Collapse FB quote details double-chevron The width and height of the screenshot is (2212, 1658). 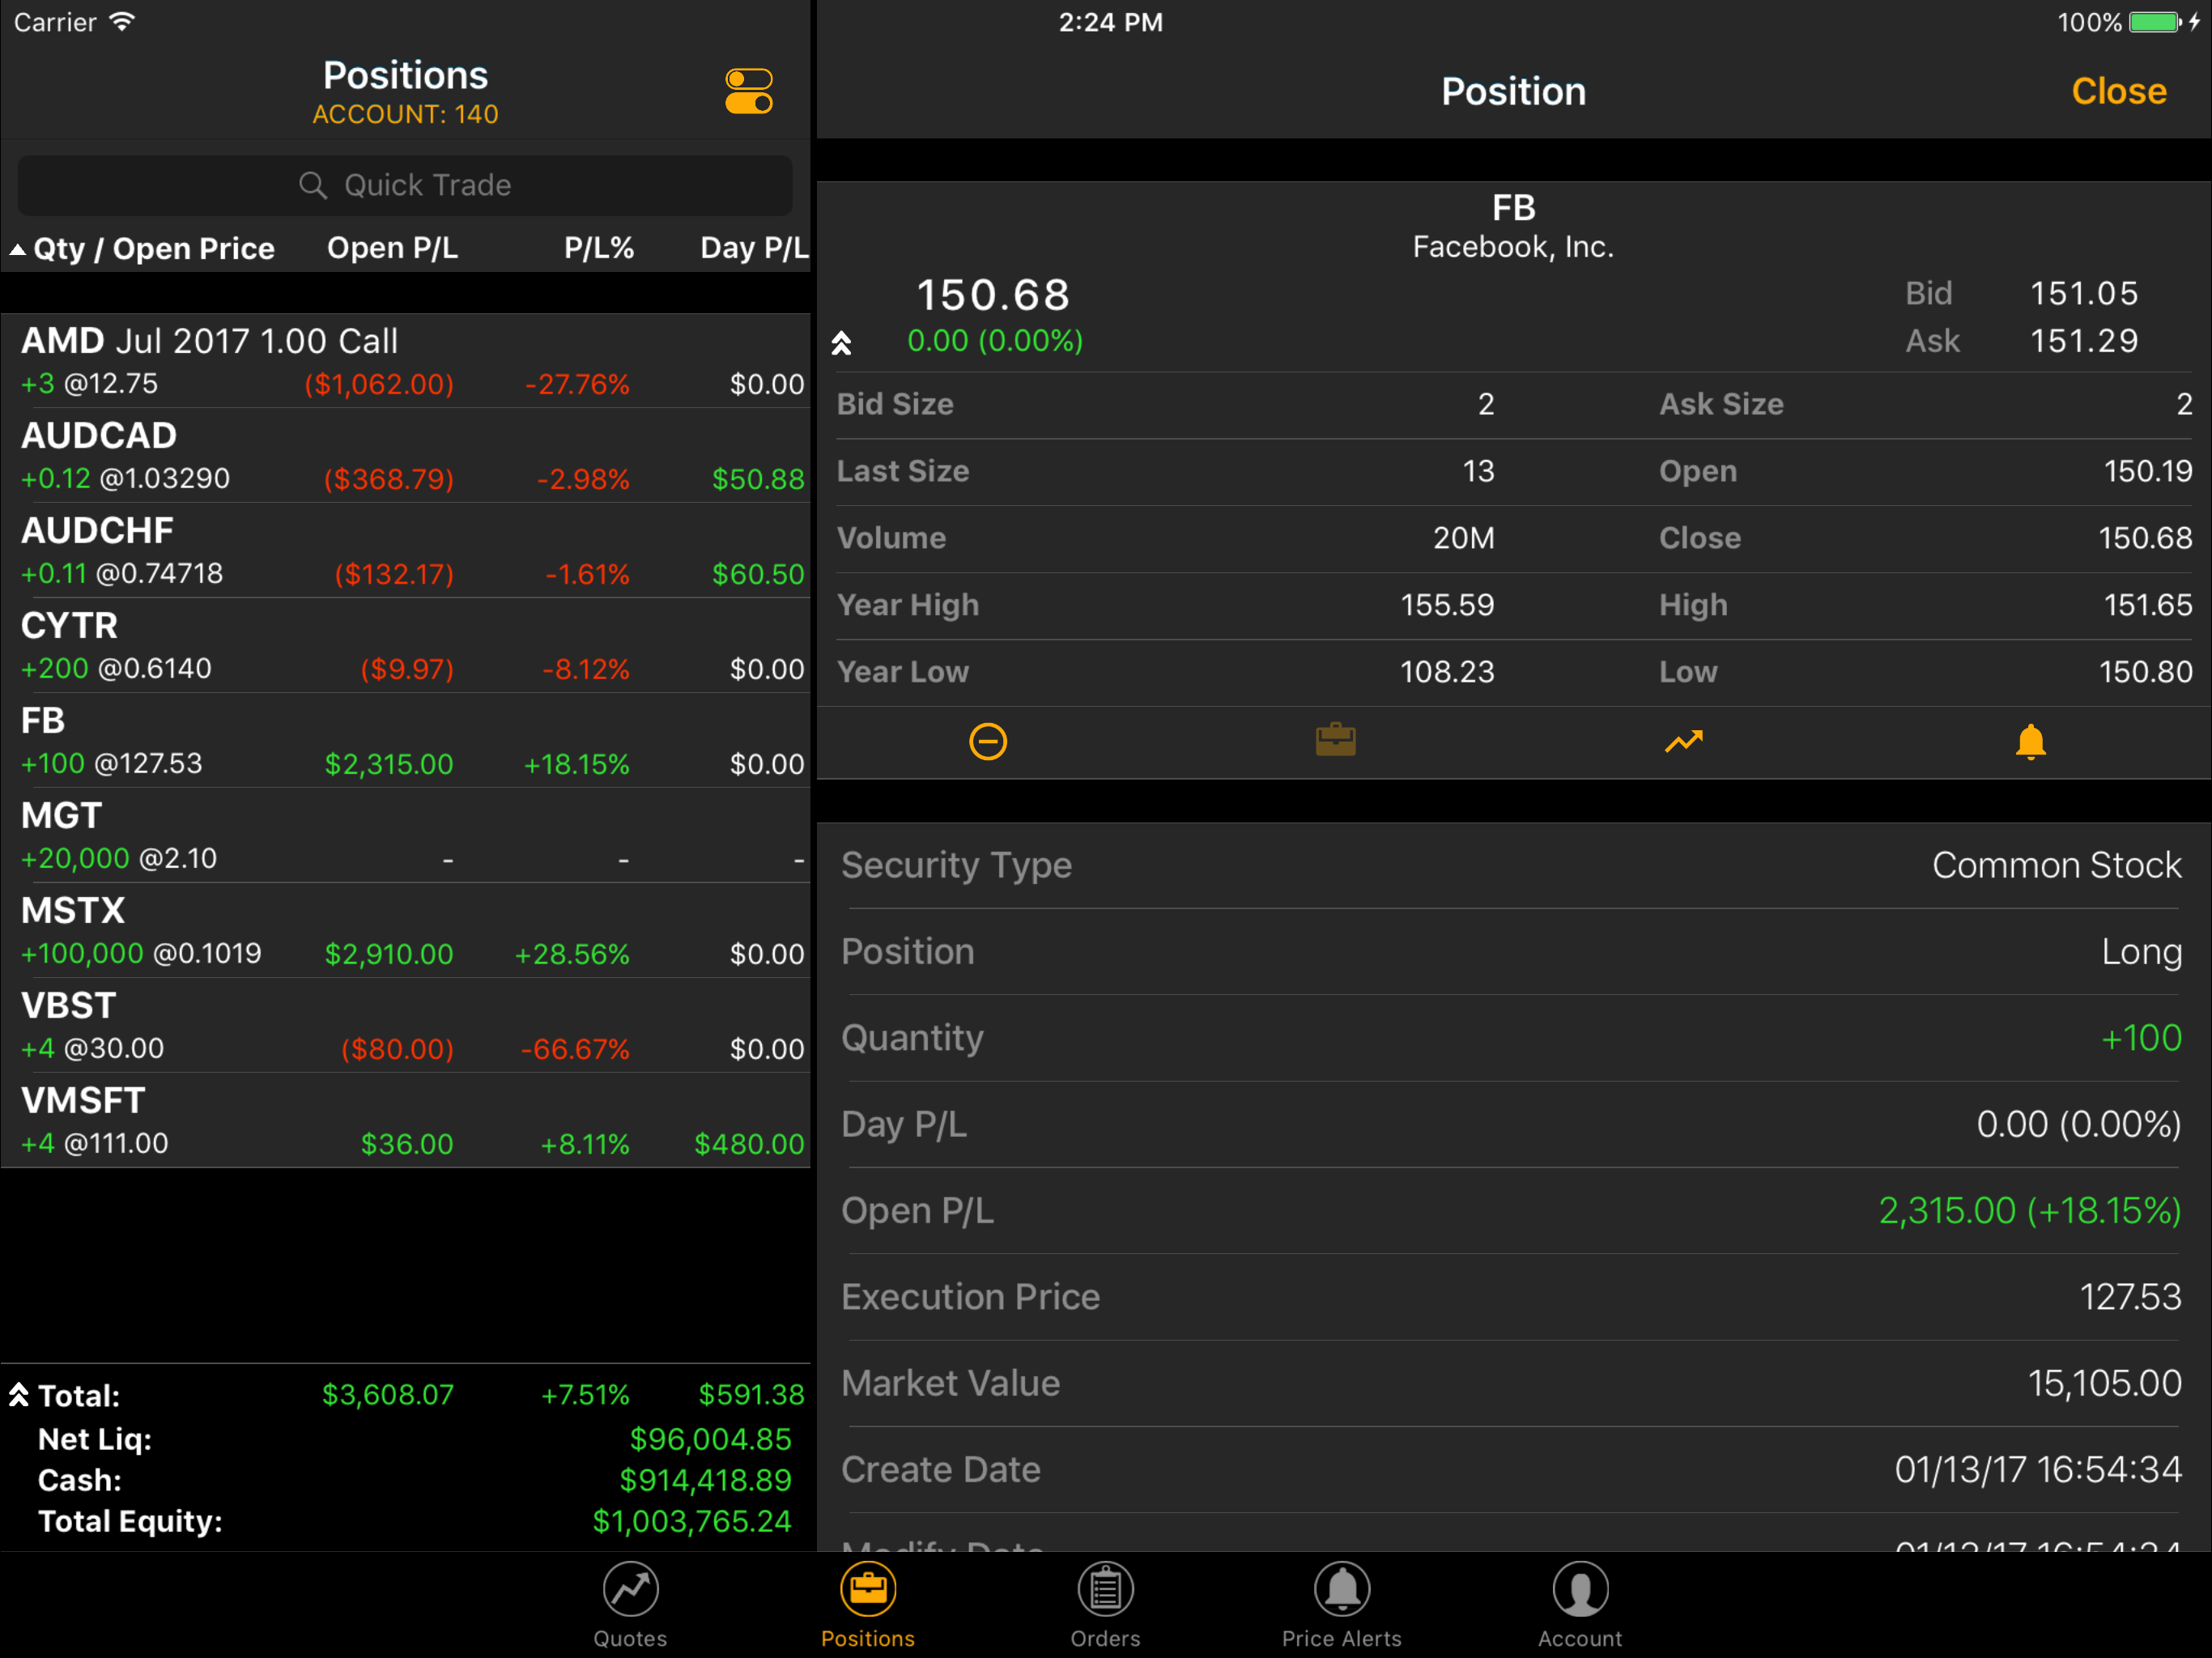click(841, 343)
